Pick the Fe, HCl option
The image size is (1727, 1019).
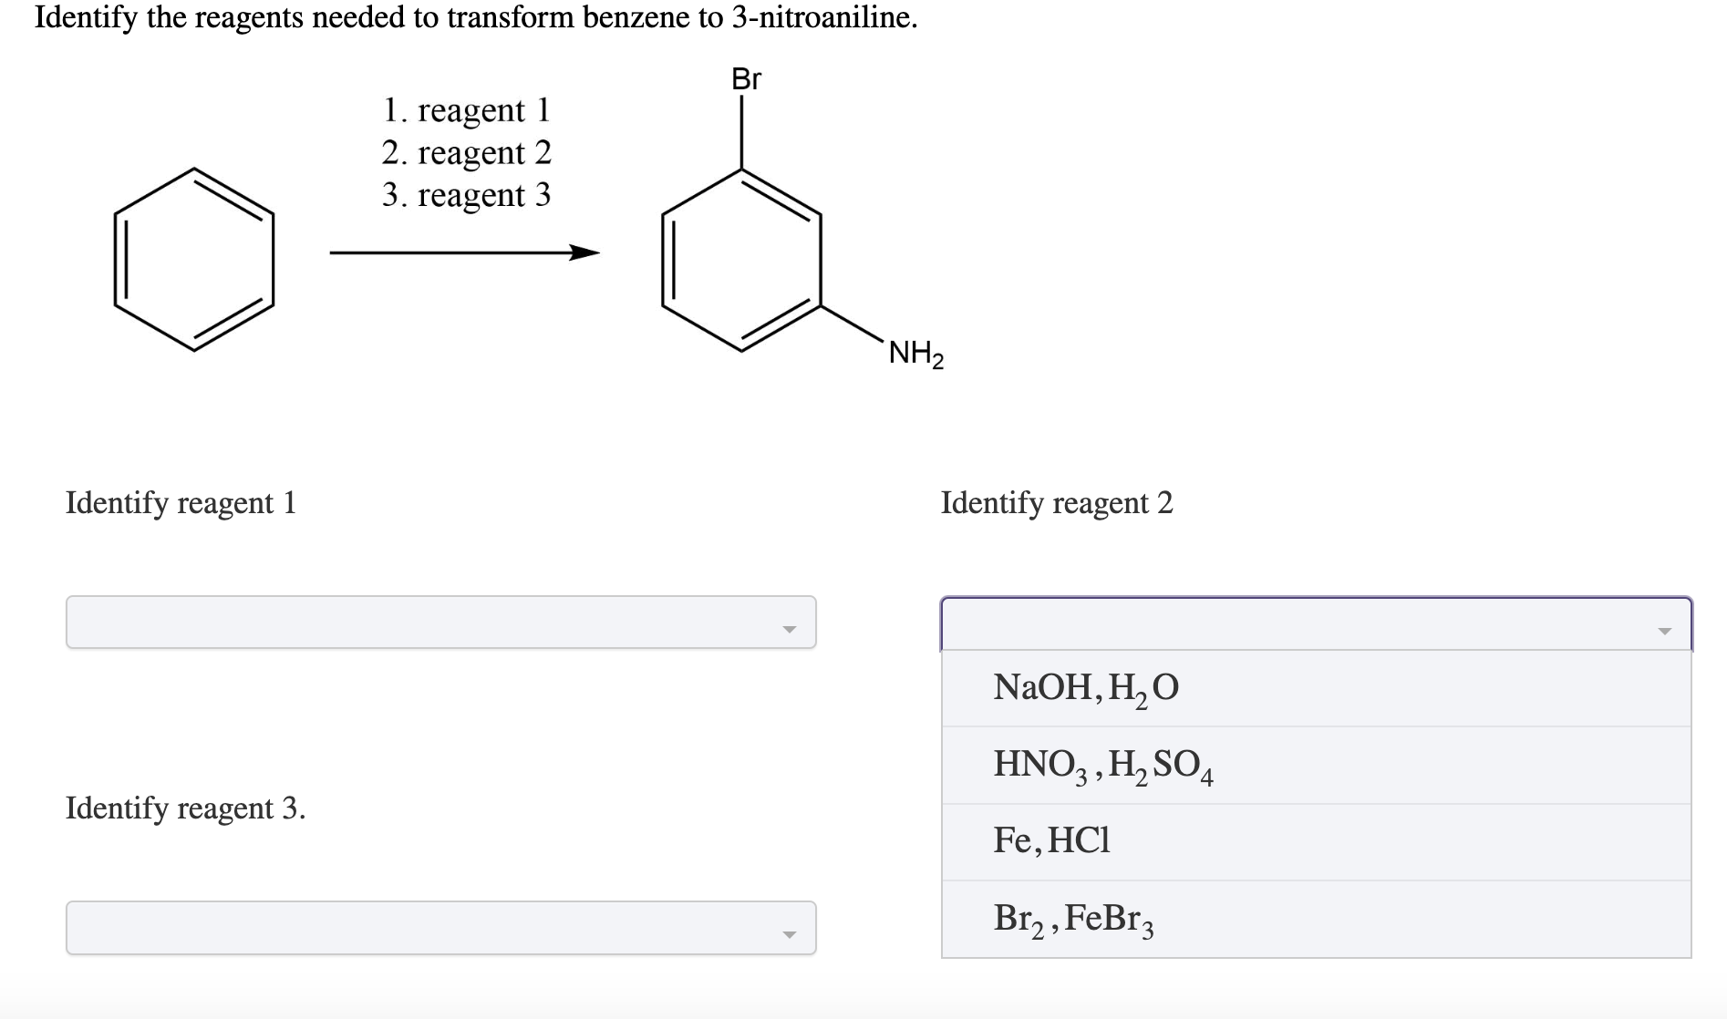pyautogui.click(x=1050, y=841)
